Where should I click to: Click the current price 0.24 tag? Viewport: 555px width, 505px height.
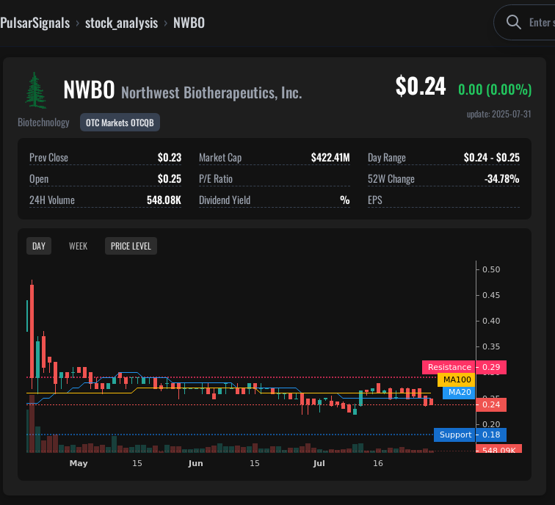(491, 404)
